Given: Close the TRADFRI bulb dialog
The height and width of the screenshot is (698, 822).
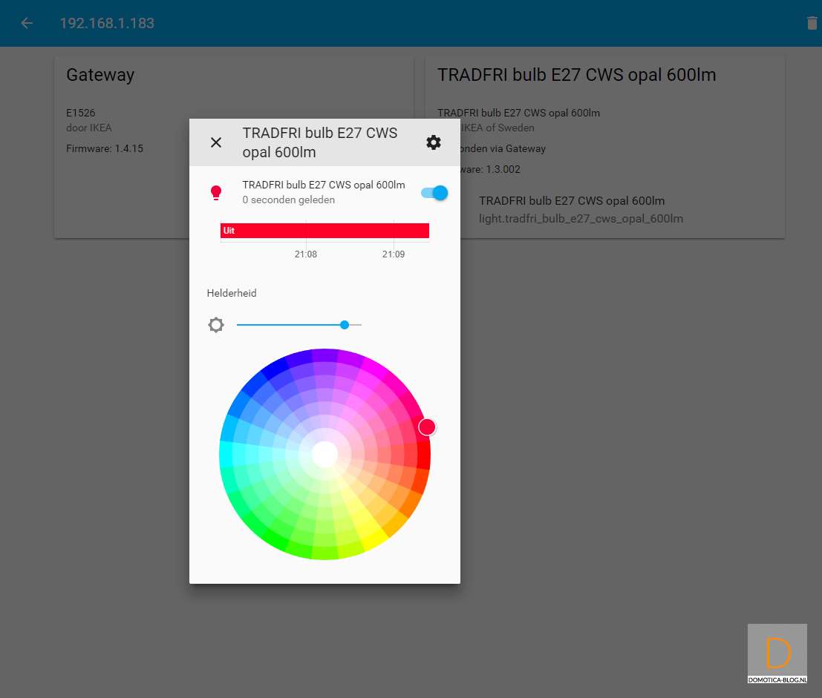Looking at the screenshot, I should point(216,142).
